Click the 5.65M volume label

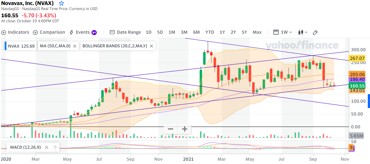click(x=356, y=136)
